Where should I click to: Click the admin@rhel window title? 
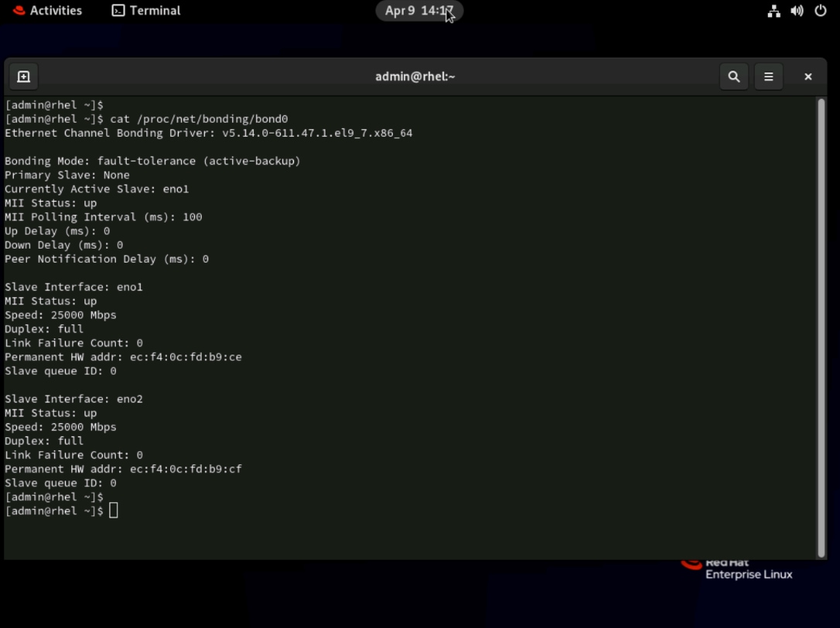tap(415, 76)
